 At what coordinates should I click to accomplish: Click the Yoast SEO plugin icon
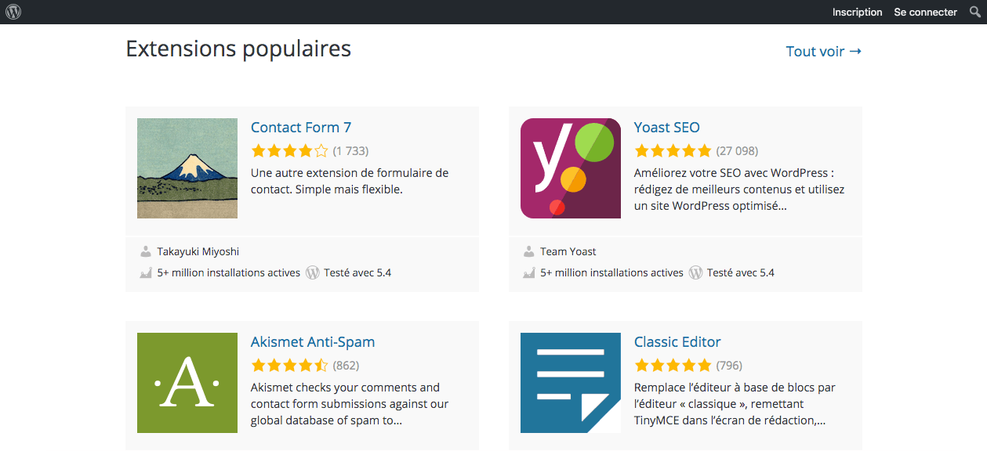click(571, 168)
